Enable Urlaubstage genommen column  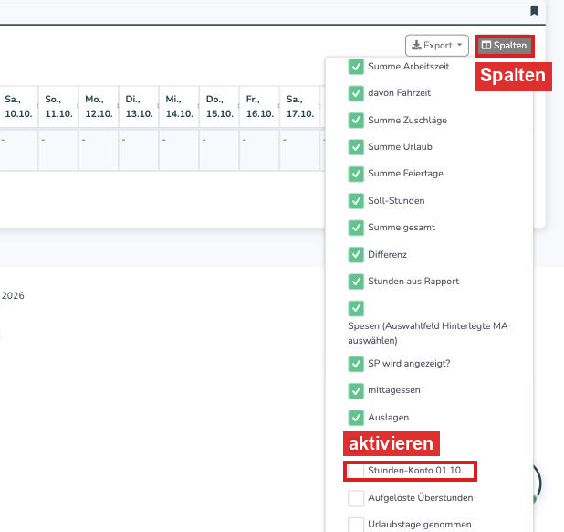click(x=356, y=525)
